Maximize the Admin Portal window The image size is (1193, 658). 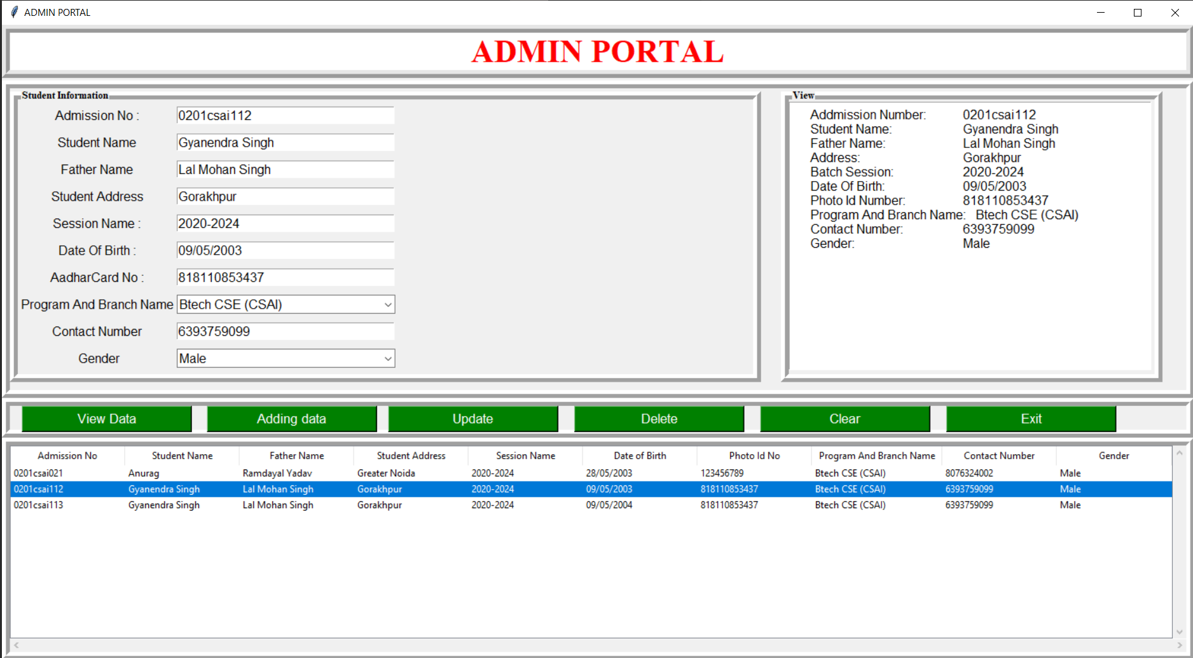(1138, 12)
